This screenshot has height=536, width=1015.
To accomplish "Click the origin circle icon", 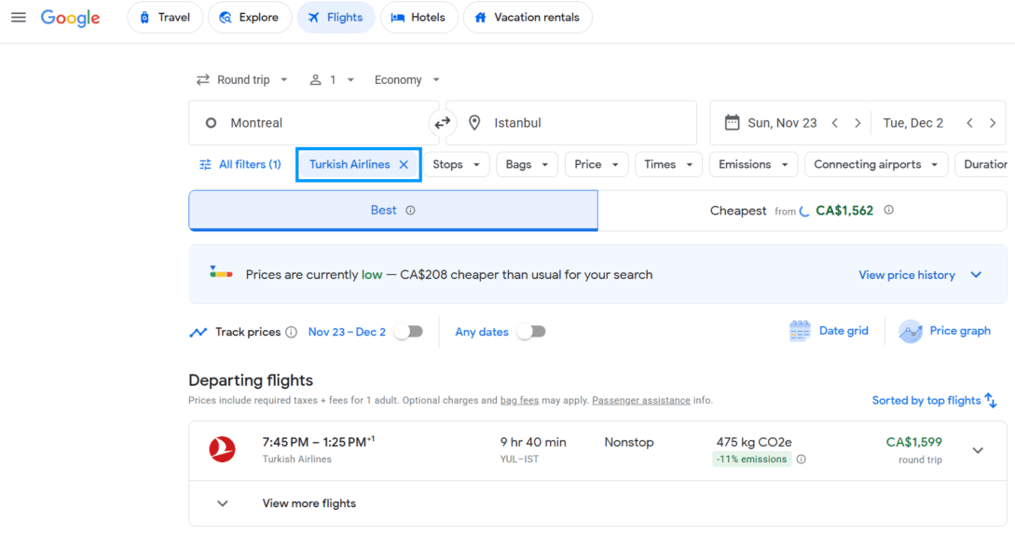I will tap(211, 123).
